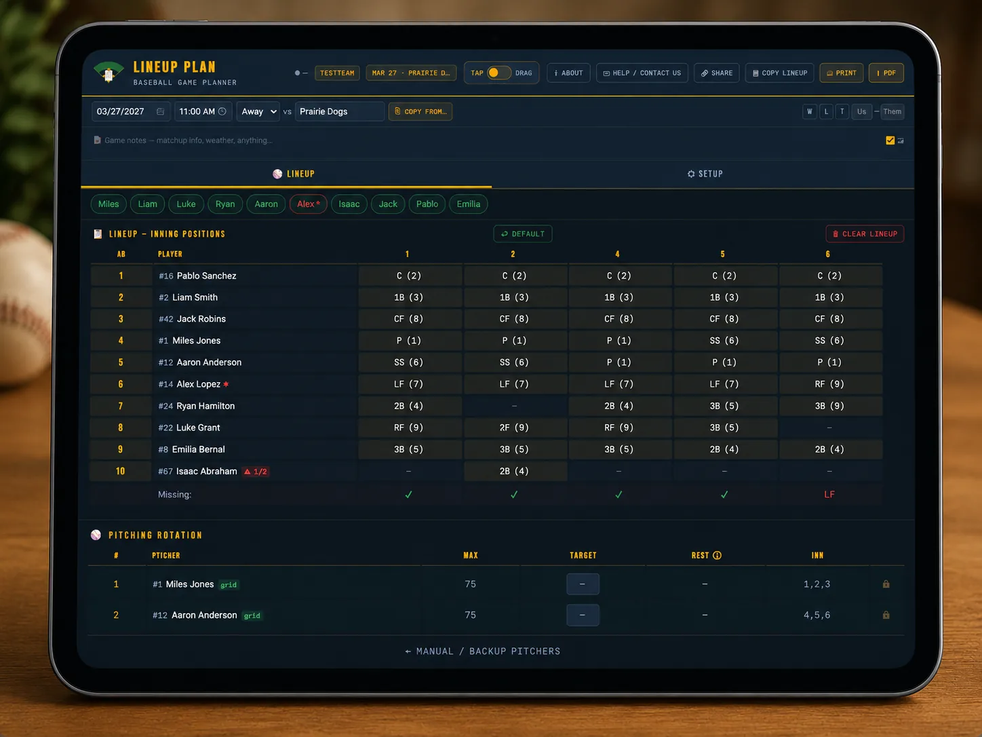982x737 pixels.
Task: Click Jack Robins name in lineup
Action: [x=201, y=319]
